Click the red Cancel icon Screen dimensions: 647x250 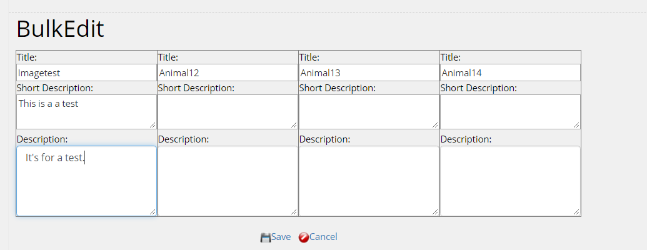[304, 237]
